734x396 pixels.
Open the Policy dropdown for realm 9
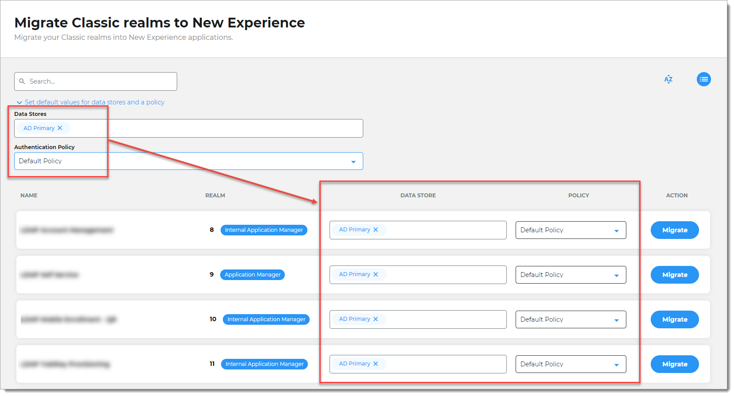[x=616, y=275]
